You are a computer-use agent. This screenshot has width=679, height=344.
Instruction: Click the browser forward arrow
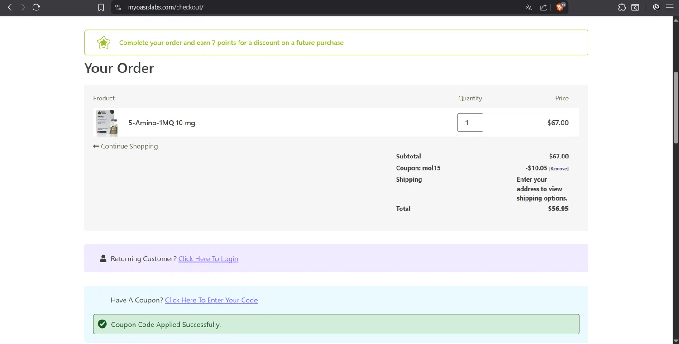tap(23, 7)
